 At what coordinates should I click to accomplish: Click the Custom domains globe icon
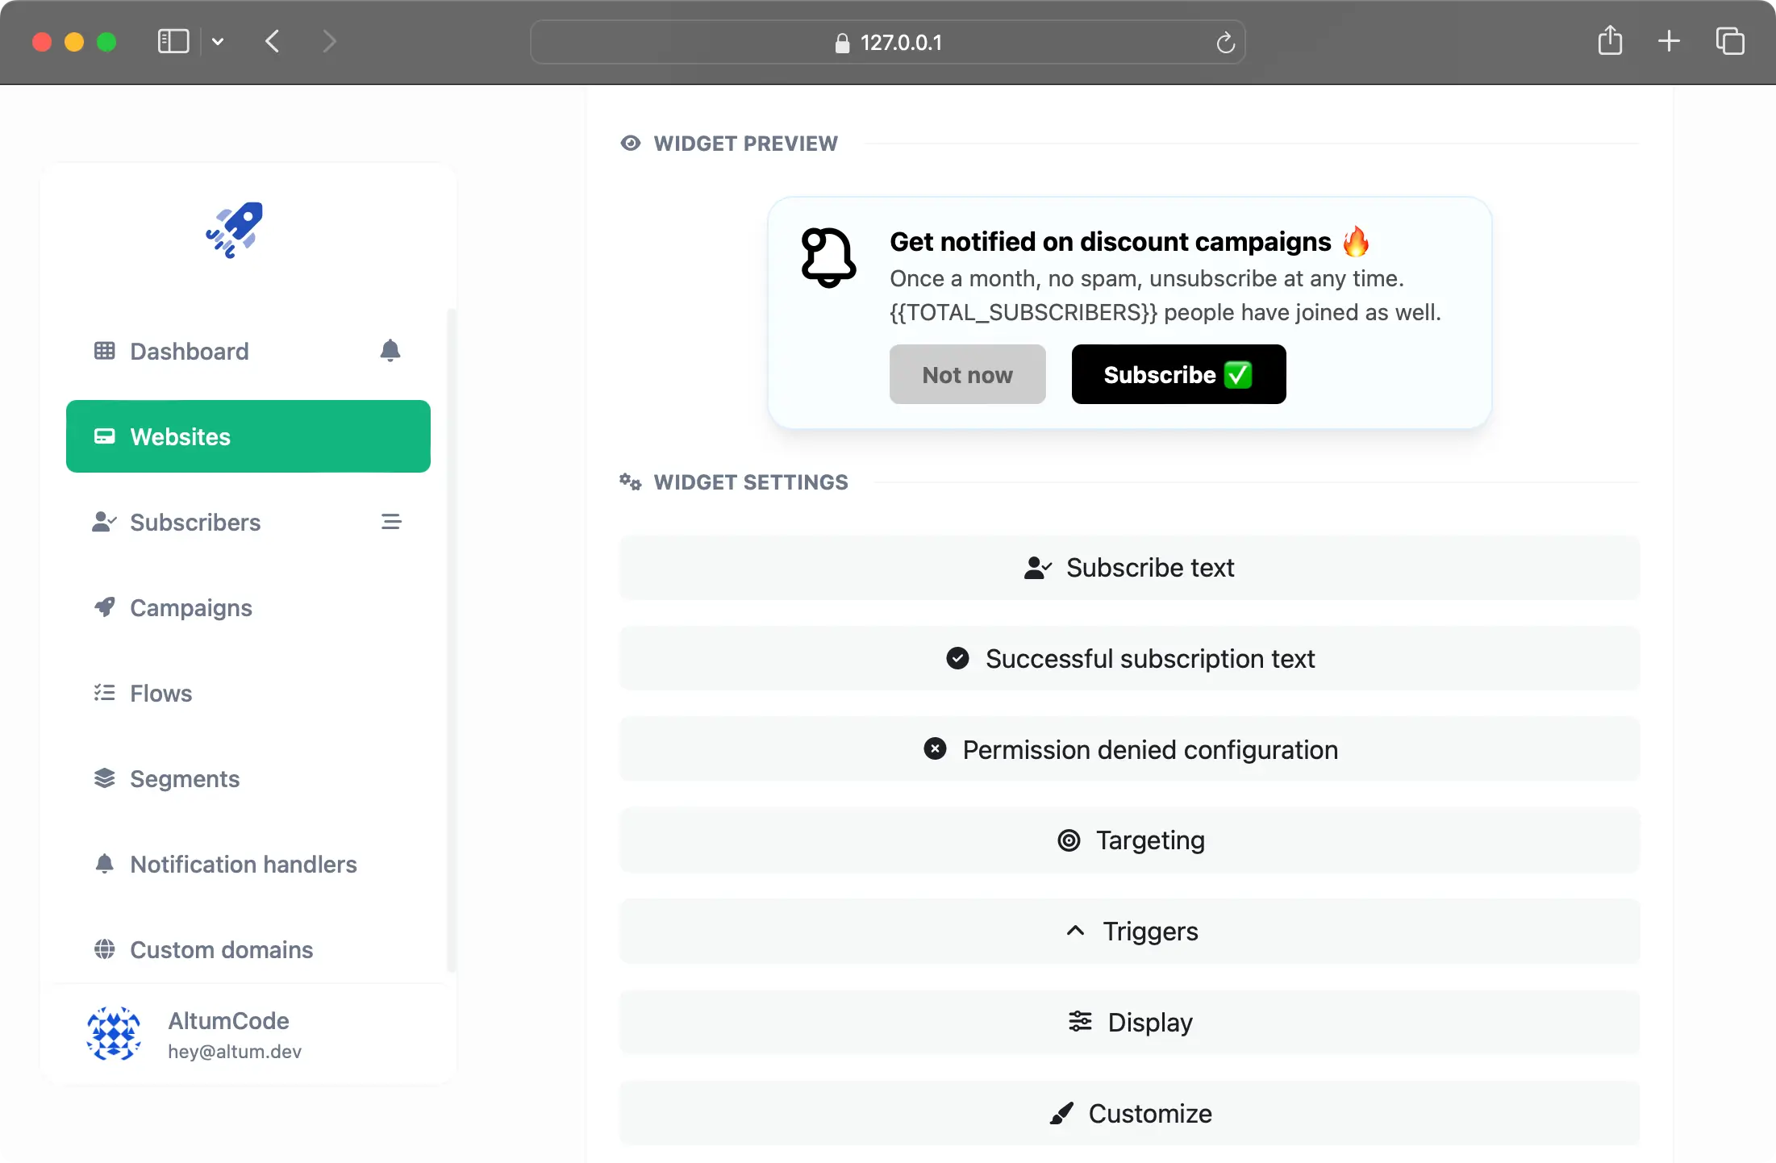coord(104,949)
